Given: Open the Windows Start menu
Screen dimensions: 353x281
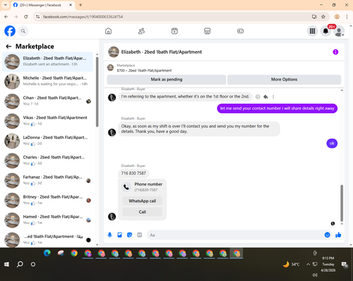Looking at the screenshot, I should [x=6, y=264].
